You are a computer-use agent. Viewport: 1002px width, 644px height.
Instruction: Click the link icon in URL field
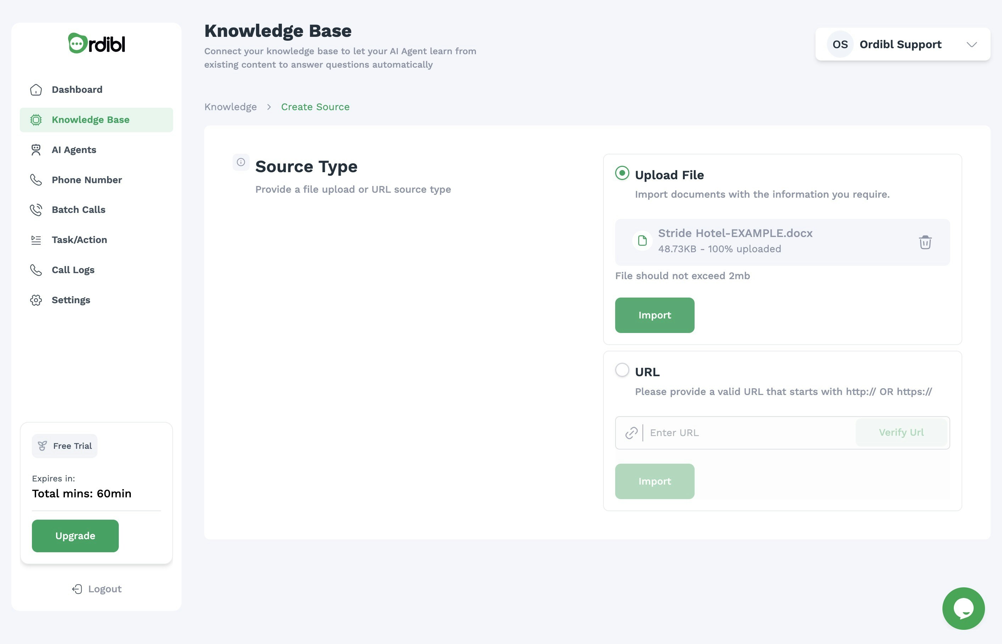click(631, 433)
